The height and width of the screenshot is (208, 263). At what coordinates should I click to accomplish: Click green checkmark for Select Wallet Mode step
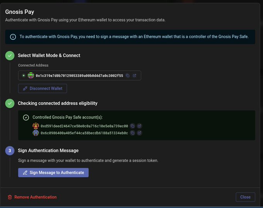pyautogui.click(x=10, y=56)
